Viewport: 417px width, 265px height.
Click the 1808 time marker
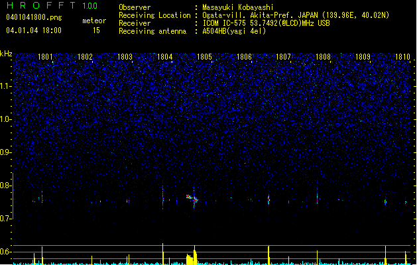(323, 57)
